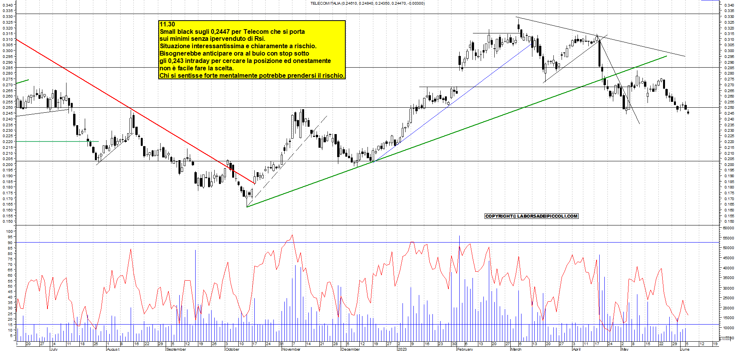Click the 30000 volume scale label
735x351 pixels.
point(728,288)
